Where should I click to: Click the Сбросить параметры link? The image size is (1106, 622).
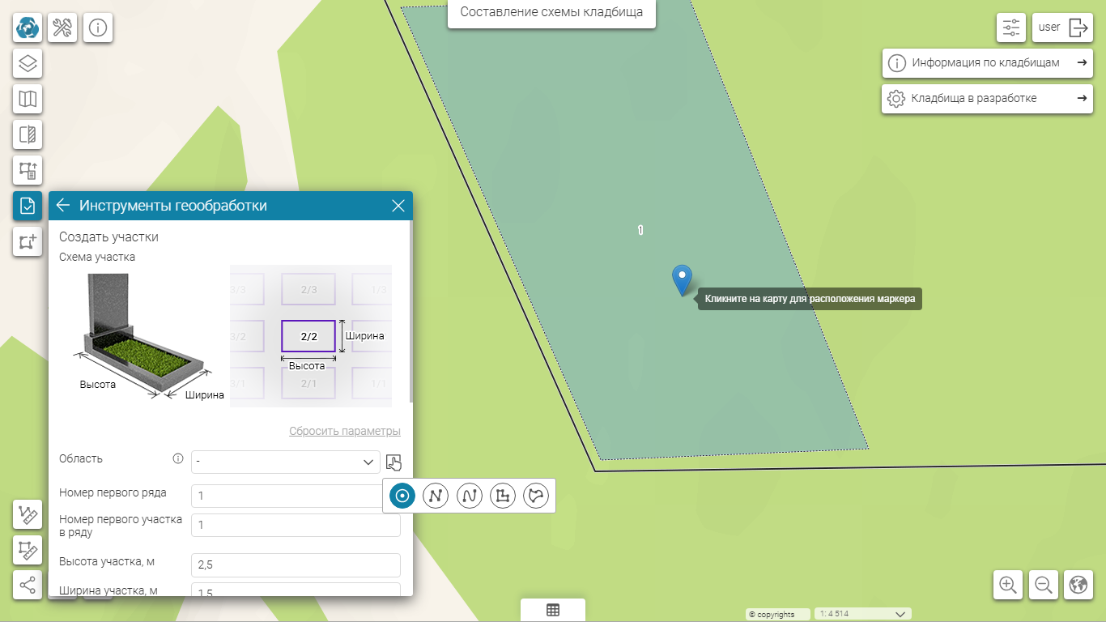[344, 431]
